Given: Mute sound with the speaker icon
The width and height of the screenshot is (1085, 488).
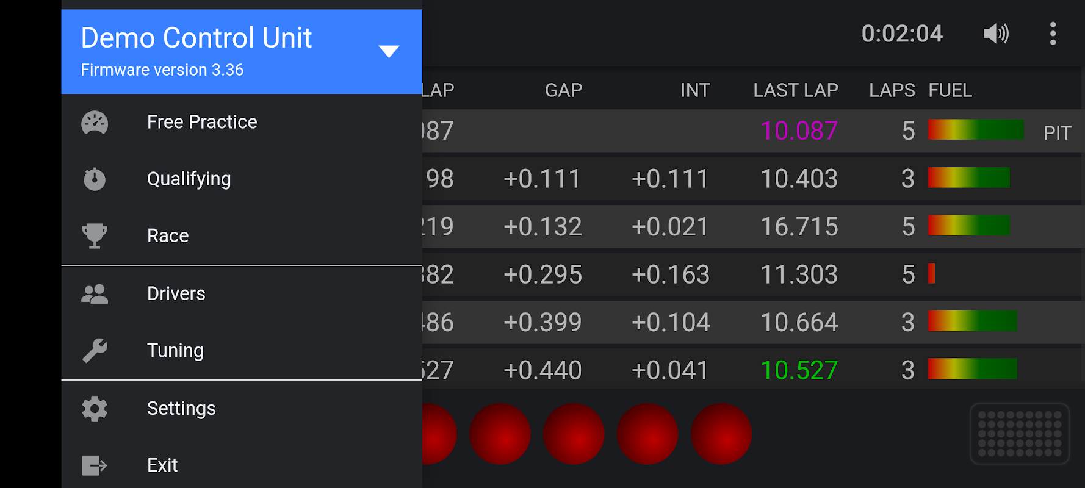Looking at the screenshot, I should point(996,34).
